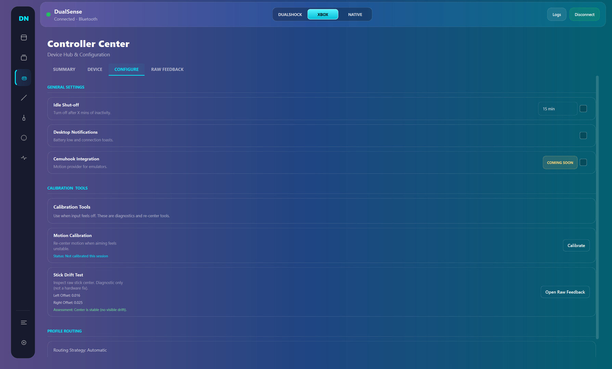Open the pulse activity sidebar icon

24,158
